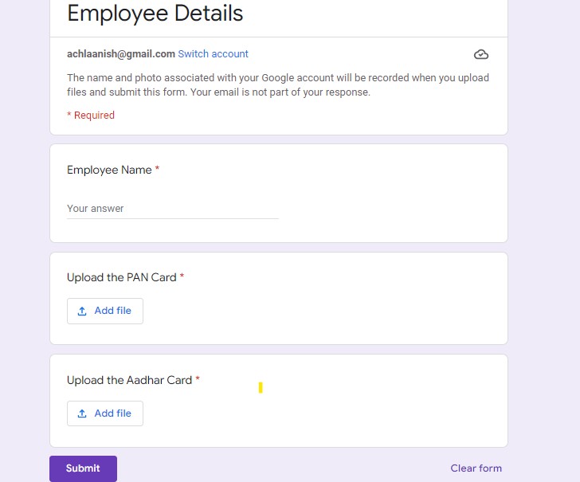Select the achlaanish@gmail.com account email text

[x=121, y=54]
